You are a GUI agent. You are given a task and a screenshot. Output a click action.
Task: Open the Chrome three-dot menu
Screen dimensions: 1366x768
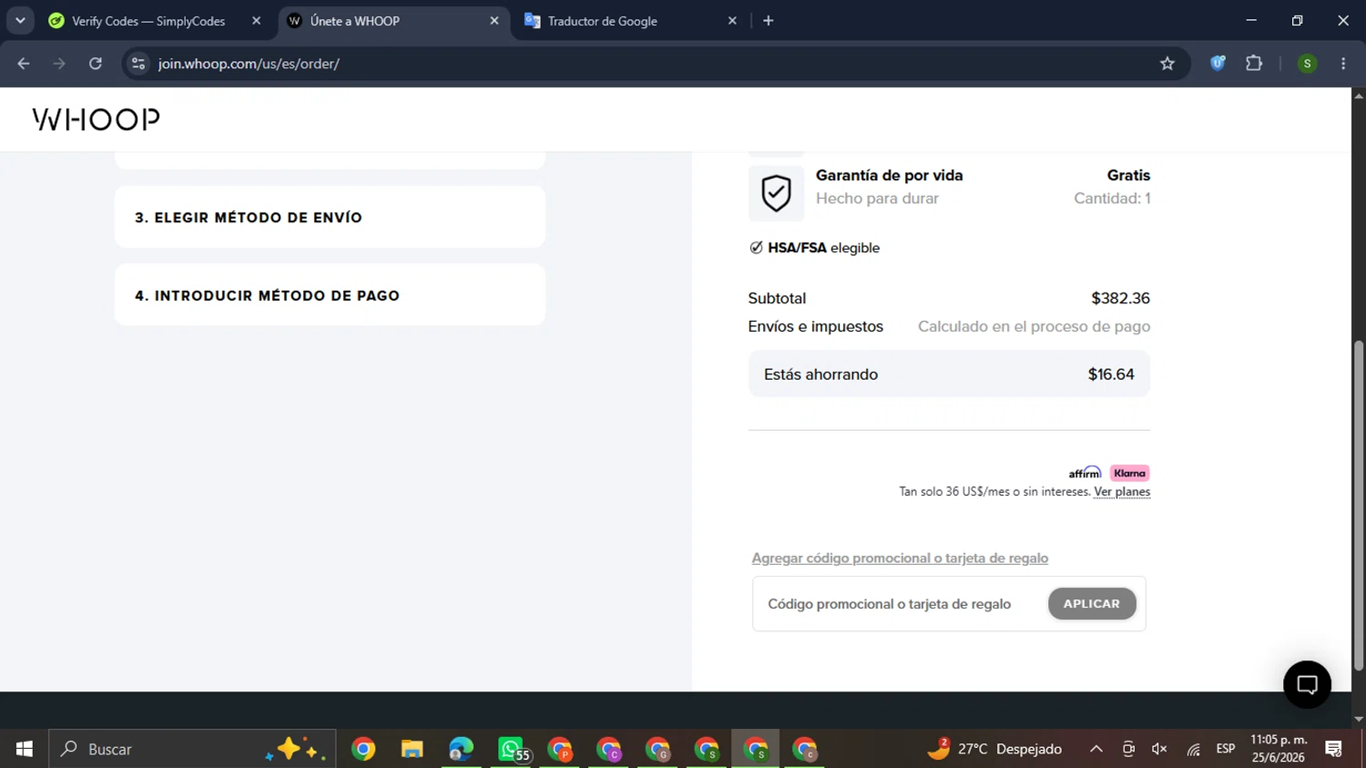(1343, 64)
